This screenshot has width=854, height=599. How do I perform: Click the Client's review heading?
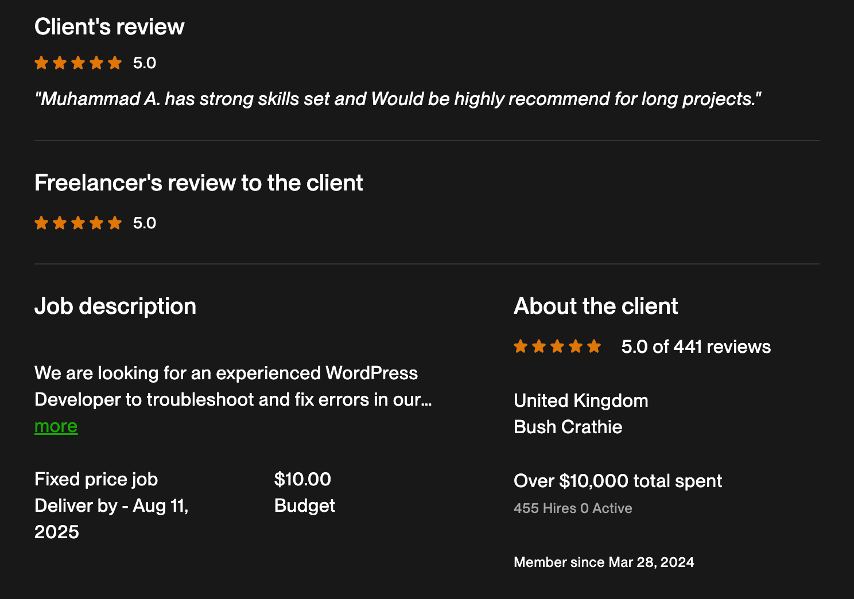pos(109,27)
